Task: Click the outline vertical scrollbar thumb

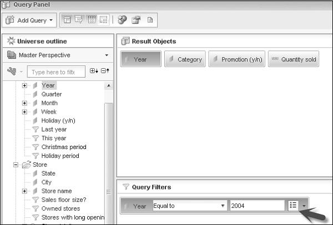Action: click(109, 163)
